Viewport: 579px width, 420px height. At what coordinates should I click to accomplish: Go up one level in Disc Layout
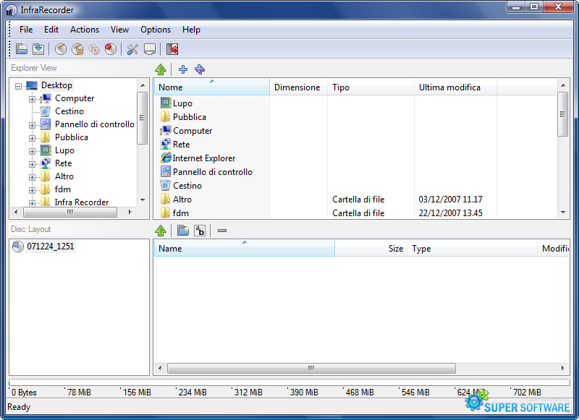tap(161, 231)
